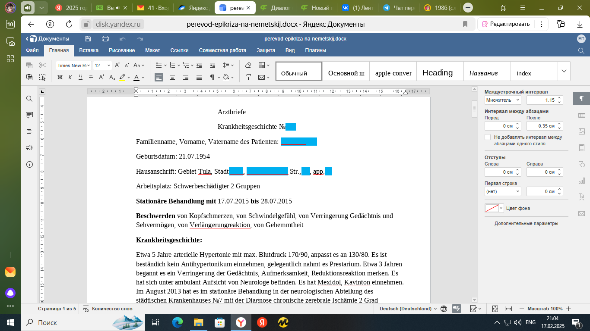This screenshot has height=331, width=590.
Task: Align paragraph to center
Action: pos(172,77)
